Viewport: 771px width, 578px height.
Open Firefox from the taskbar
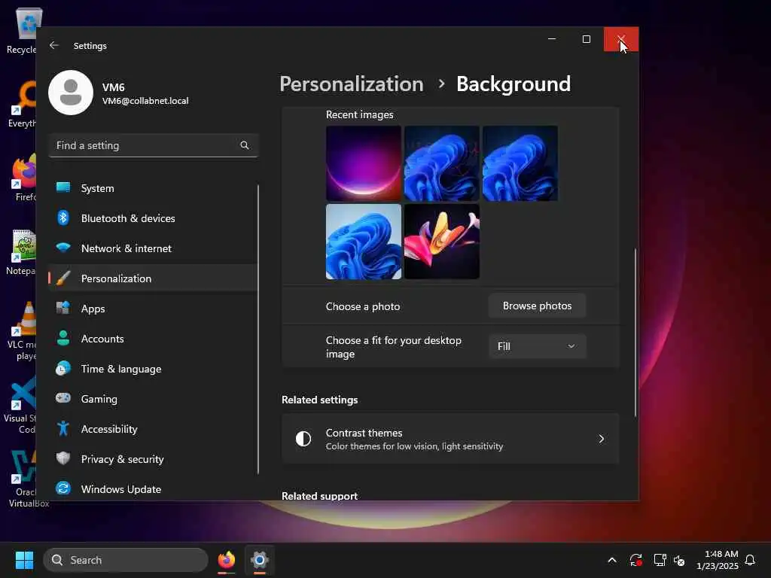coord(226,560)
